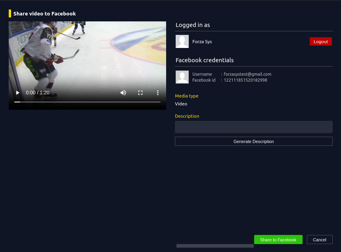The height and width of the screenshot is (252, 341).
Task: Click the Facebook credentials avatar
Action: pos(182,77)
